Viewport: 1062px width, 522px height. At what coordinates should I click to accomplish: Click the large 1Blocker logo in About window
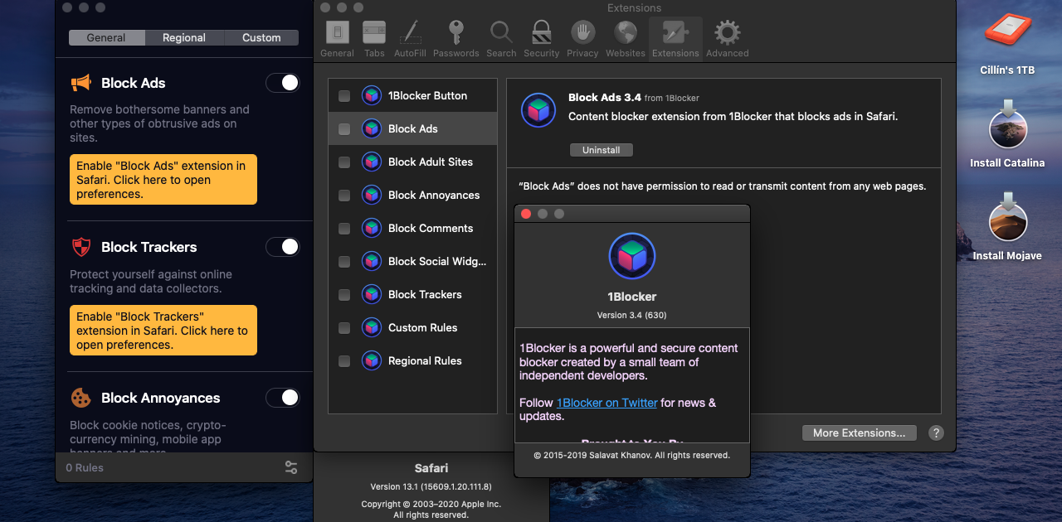pyautogui.click(x=632, y=256)
